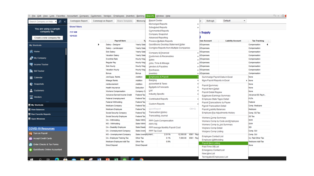This screenshot has height=176, width=314.
Task: Choose Report Center from Reports menu
Action: pos(155,21)
